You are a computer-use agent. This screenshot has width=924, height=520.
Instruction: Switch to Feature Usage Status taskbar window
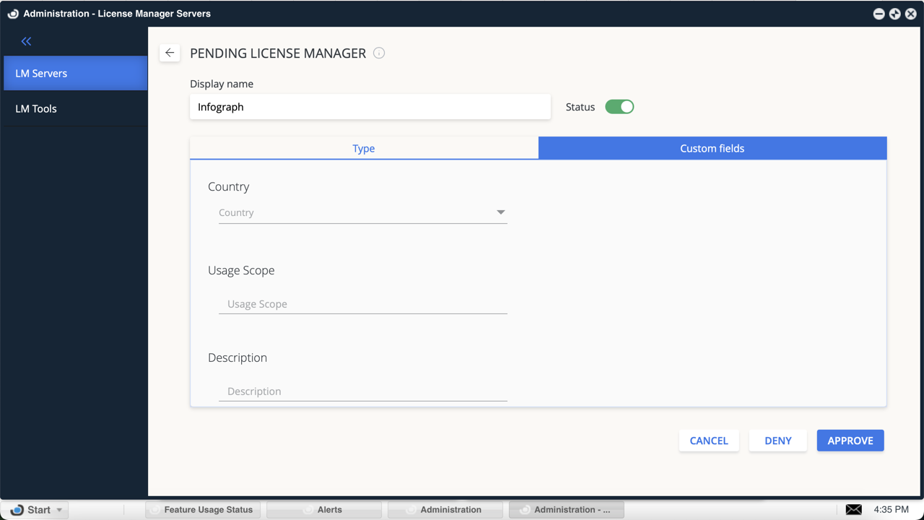203,510
